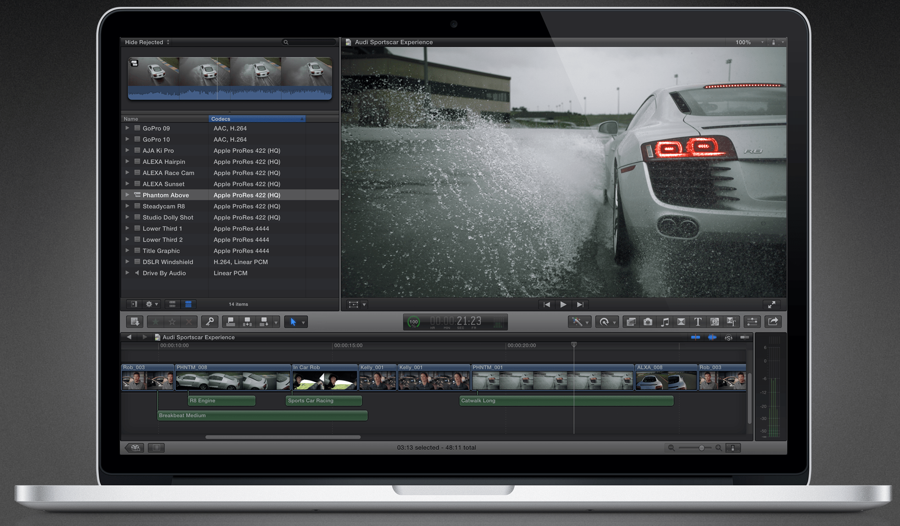The height and width of the screenshot is (526, 900).
Task: Mark clip as Favorite with green star
Action: point(156,322)
